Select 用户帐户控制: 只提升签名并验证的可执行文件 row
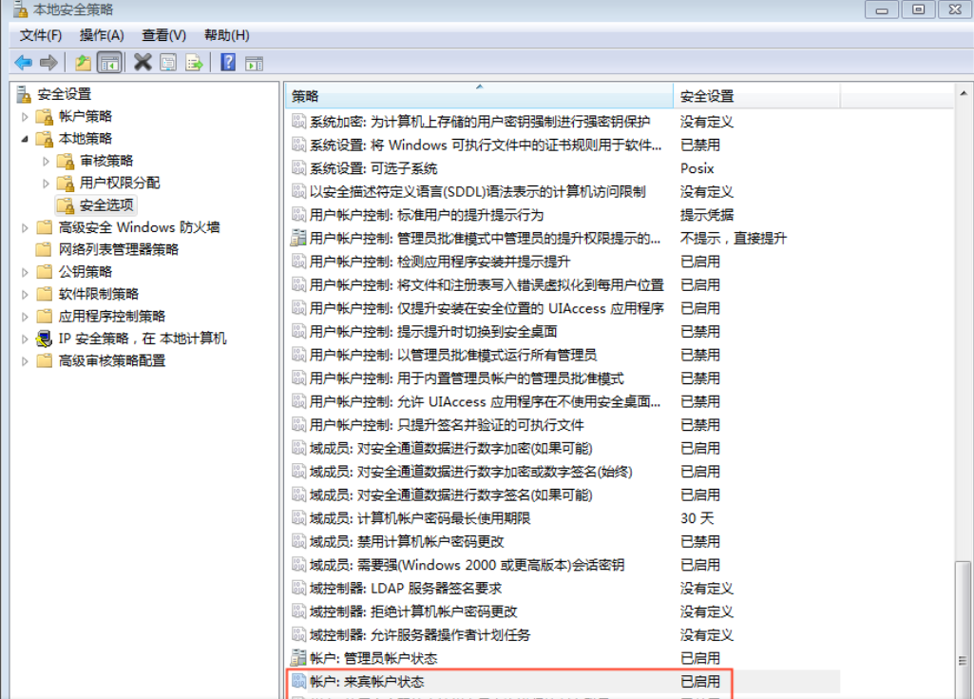 pos(563,425)
